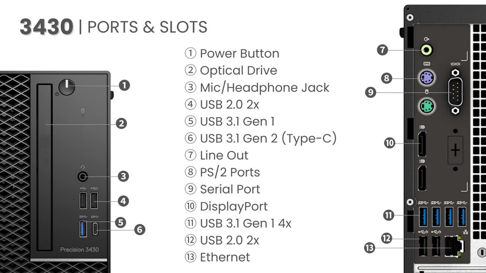The height and width of the screenshot is (273, 486).
Task: Click the purple PS/2 port
Action: point(427,77)
